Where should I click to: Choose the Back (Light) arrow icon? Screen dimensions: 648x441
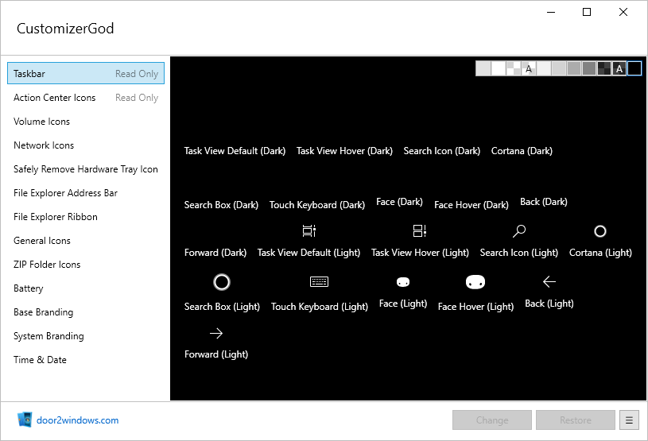click(x=549, y=281)
